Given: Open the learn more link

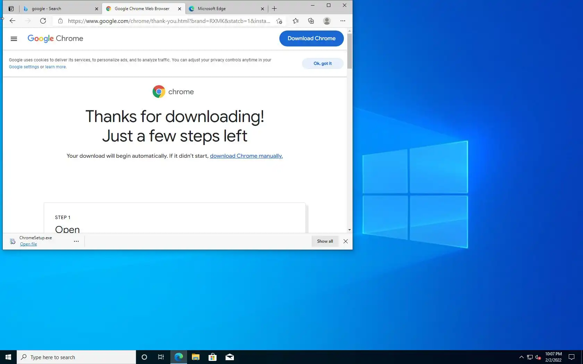Looking at the screenshot, I should coord(55,67).
